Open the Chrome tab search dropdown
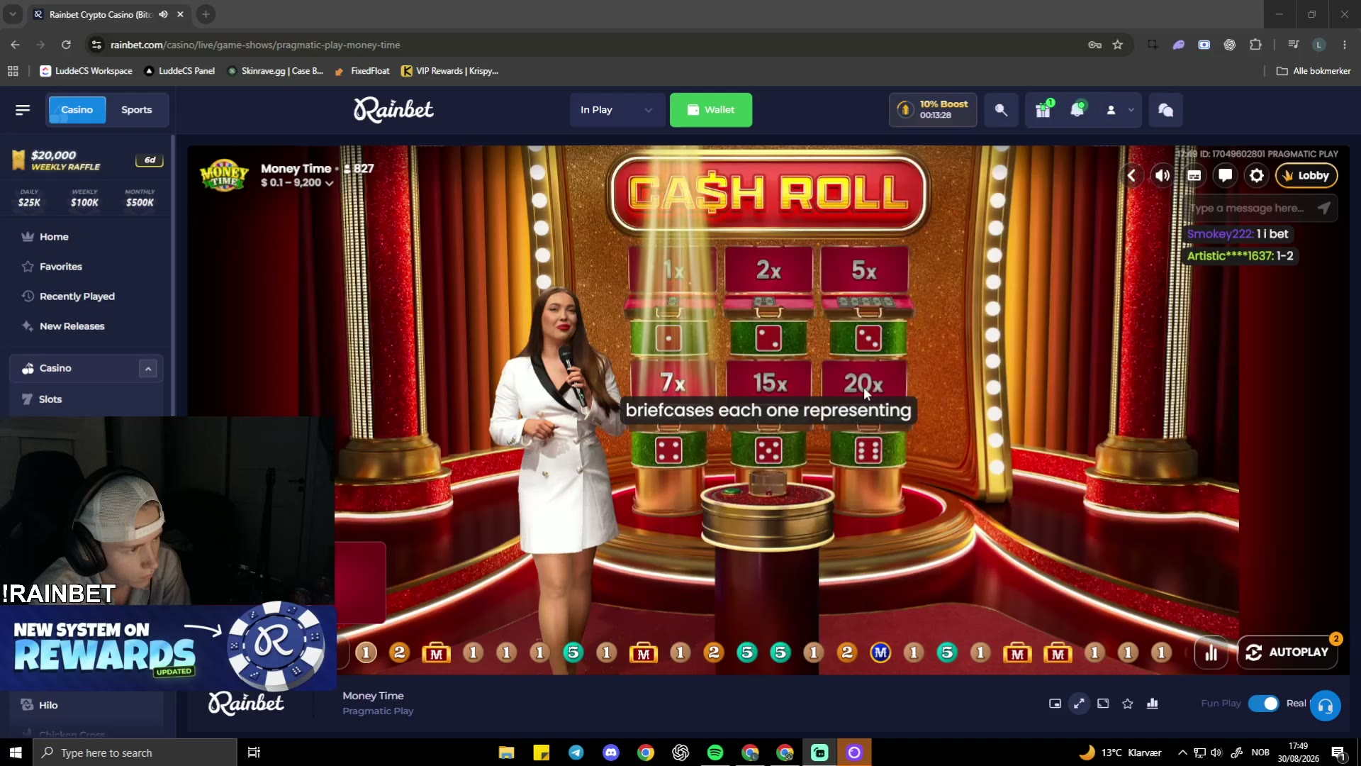1361x766 pixels. (13, 14)
